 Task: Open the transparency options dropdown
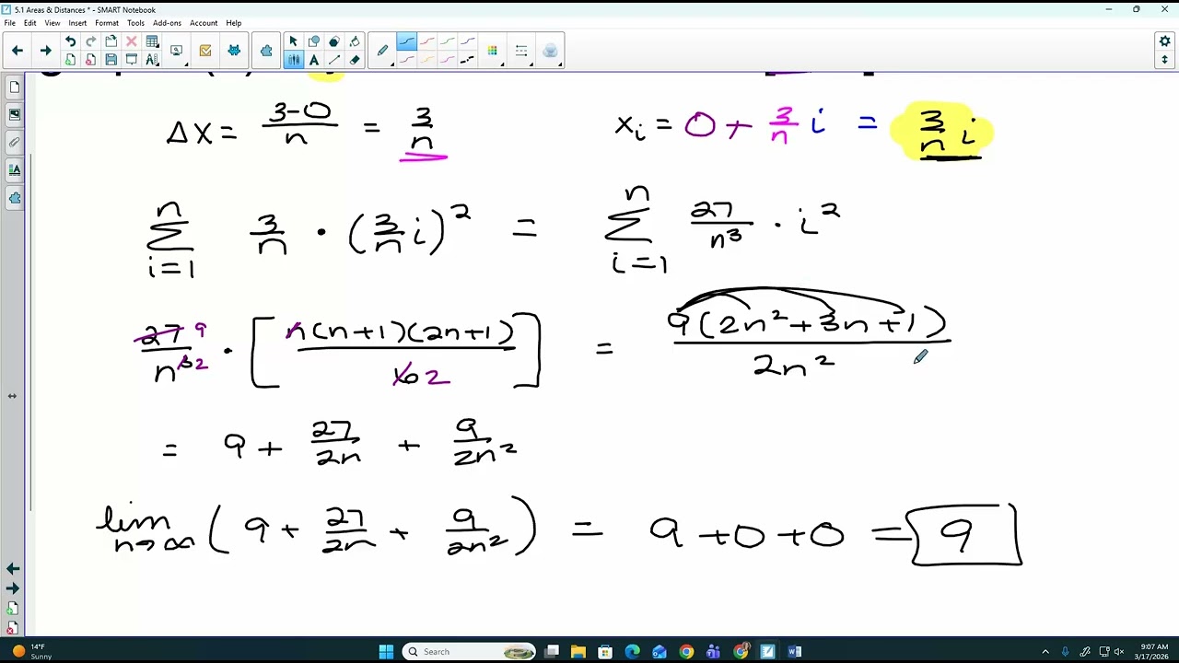[x=550, y=51]
